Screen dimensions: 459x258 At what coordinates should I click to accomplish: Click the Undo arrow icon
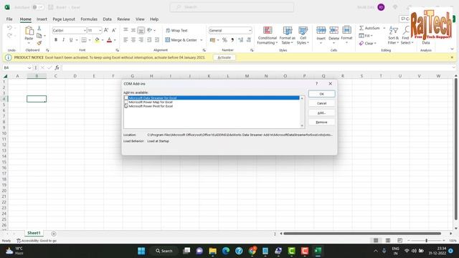(9, 28)
